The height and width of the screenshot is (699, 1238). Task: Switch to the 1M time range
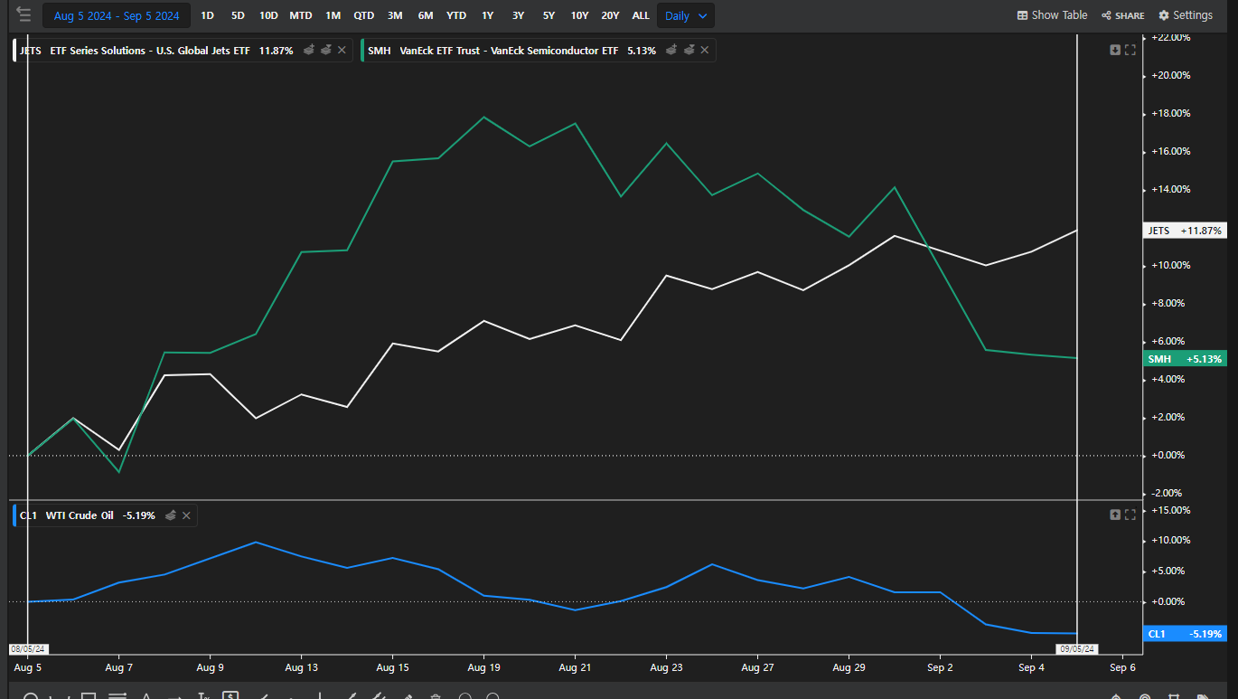pyautogui.click(x=333, y=15)
